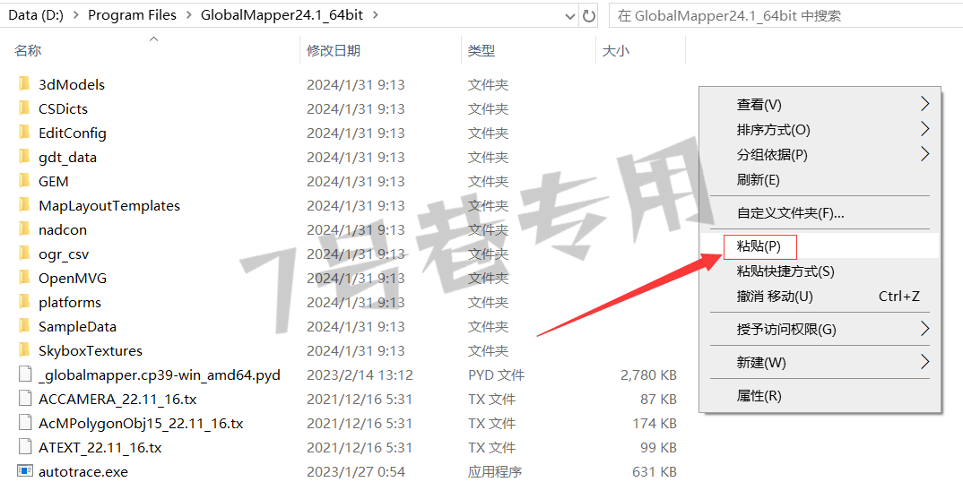The height and width of the screenshot is (482, 963).
Task: Click the platforms folder icon
Action: click(24, 302)
